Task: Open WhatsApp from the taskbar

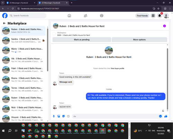Action: [37, 131]
